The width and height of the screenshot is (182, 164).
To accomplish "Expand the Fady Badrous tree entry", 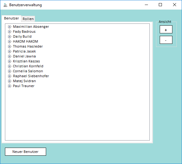I will point(9,32).
